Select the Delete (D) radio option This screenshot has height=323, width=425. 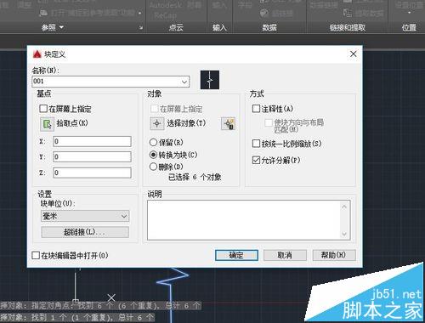click(153, 167)
